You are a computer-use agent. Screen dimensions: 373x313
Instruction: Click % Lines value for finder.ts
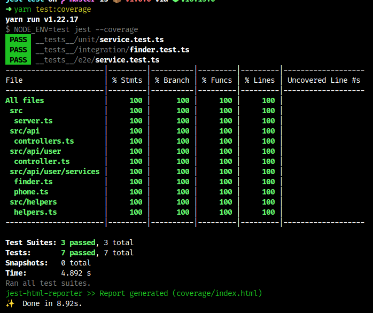pyautogui.click(x=268, y=182)
